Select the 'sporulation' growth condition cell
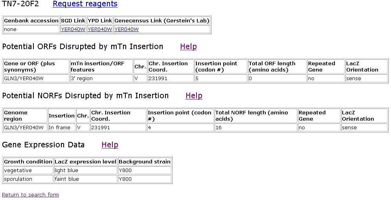 [18, 179]
